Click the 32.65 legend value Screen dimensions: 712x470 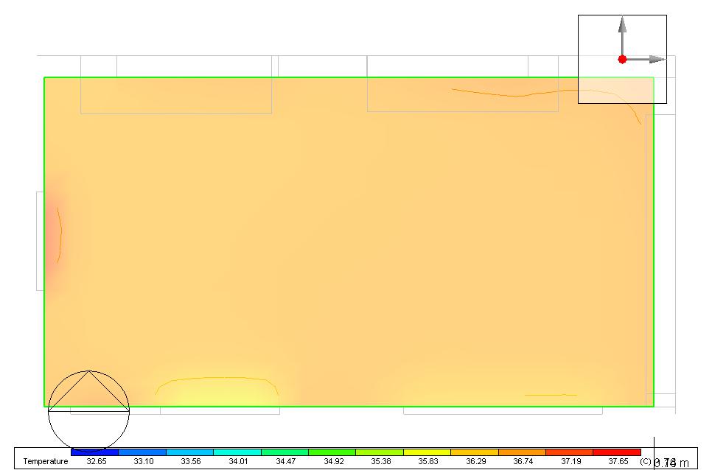97,461
